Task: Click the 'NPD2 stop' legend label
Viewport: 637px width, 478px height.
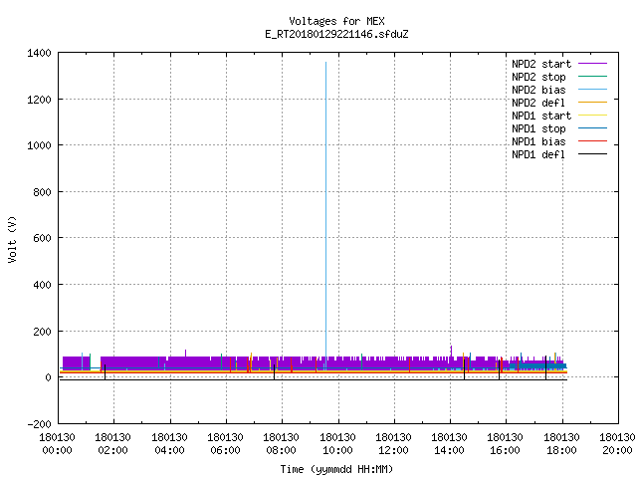Action: tap(538, 77)
